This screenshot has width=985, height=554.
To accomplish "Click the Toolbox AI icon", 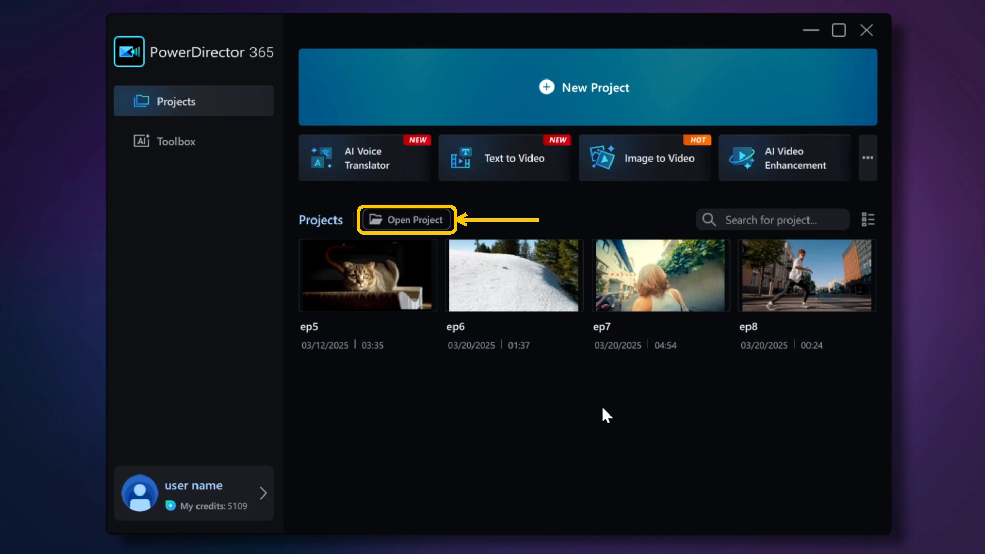I will [142, 141].
